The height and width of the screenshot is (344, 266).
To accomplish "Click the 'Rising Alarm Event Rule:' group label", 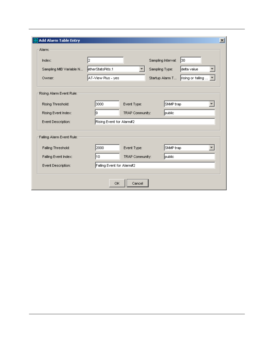I will click(x=58, y=93).
